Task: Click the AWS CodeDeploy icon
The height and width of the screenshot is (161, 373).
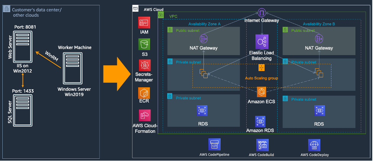Action: [x=314, y=145]
